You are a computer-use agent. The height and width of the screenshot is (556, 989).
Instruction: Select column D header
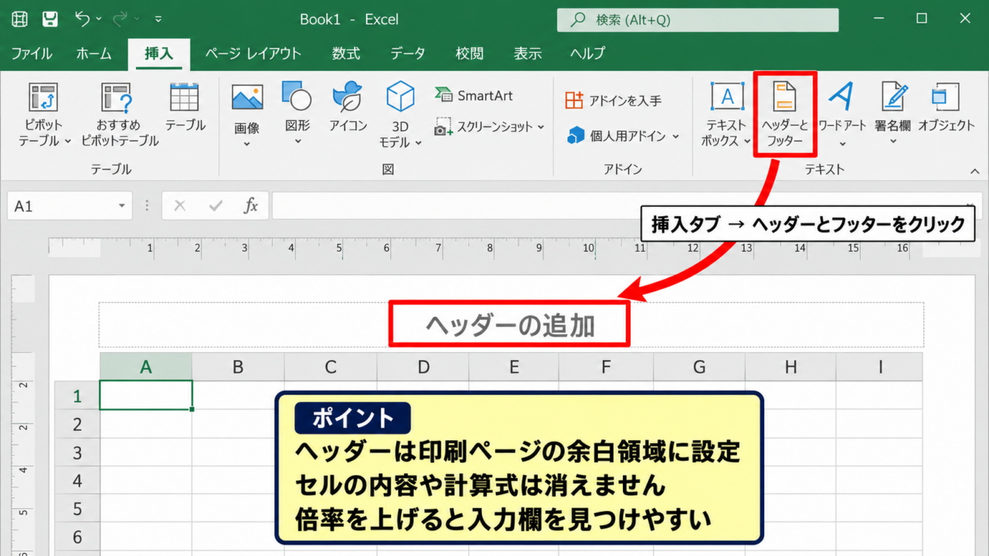tap(423, 367)
